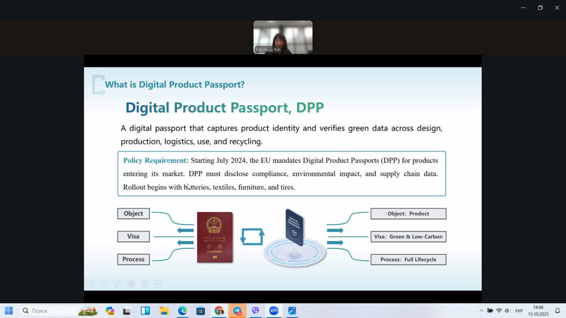Click the next slide arrow in slideshow controls
This screenshot has width=566, height=318.
coord(104,284)
